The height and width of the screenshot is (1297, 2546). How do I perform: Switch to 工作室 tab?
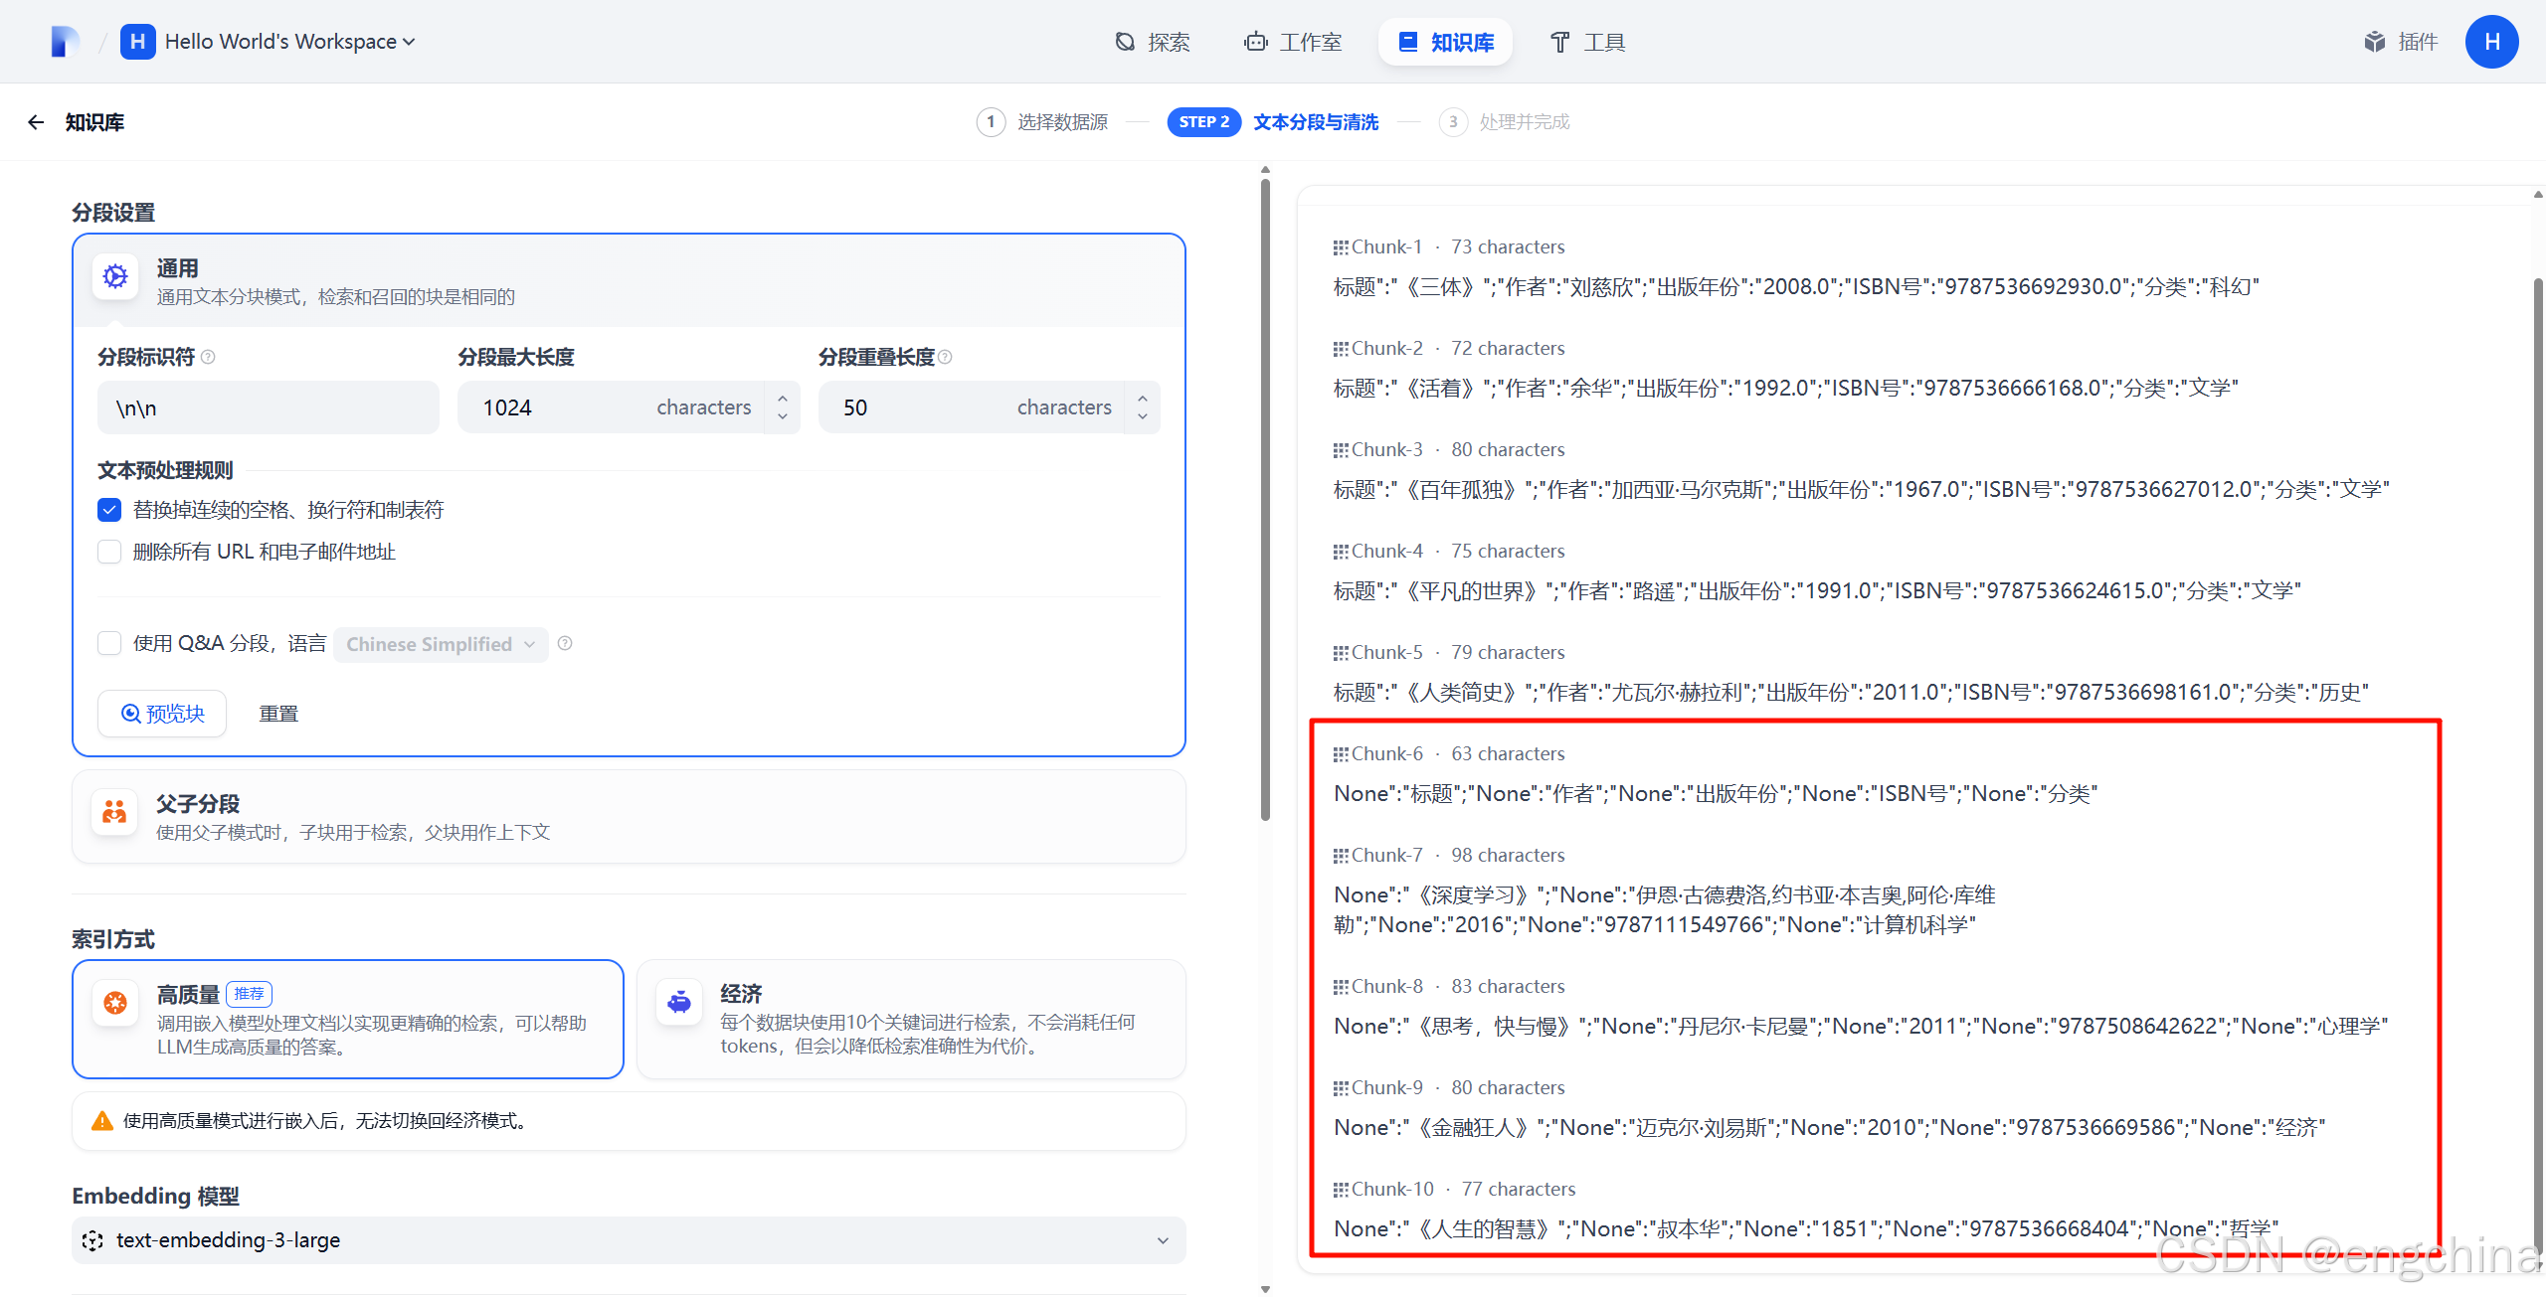[x=1292, y=42]
